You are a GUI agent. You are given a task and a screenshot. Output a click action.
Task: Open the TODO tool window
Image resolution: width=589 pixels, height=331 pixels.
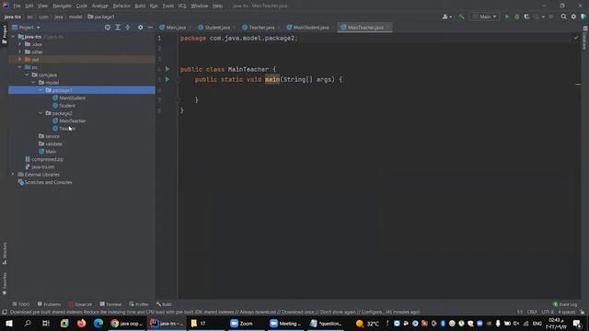pyautogui.click(x=20, y=304)
